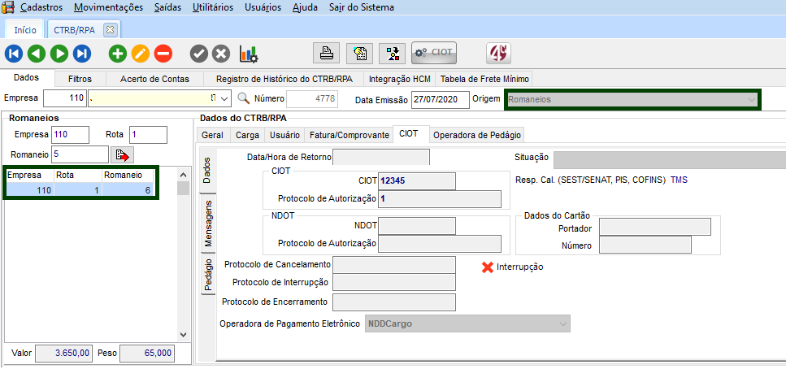Image resolution: width=786 pixels, height=369 pixels.
Task: Edit record with orange pencil icon
Action: point(141,53)
